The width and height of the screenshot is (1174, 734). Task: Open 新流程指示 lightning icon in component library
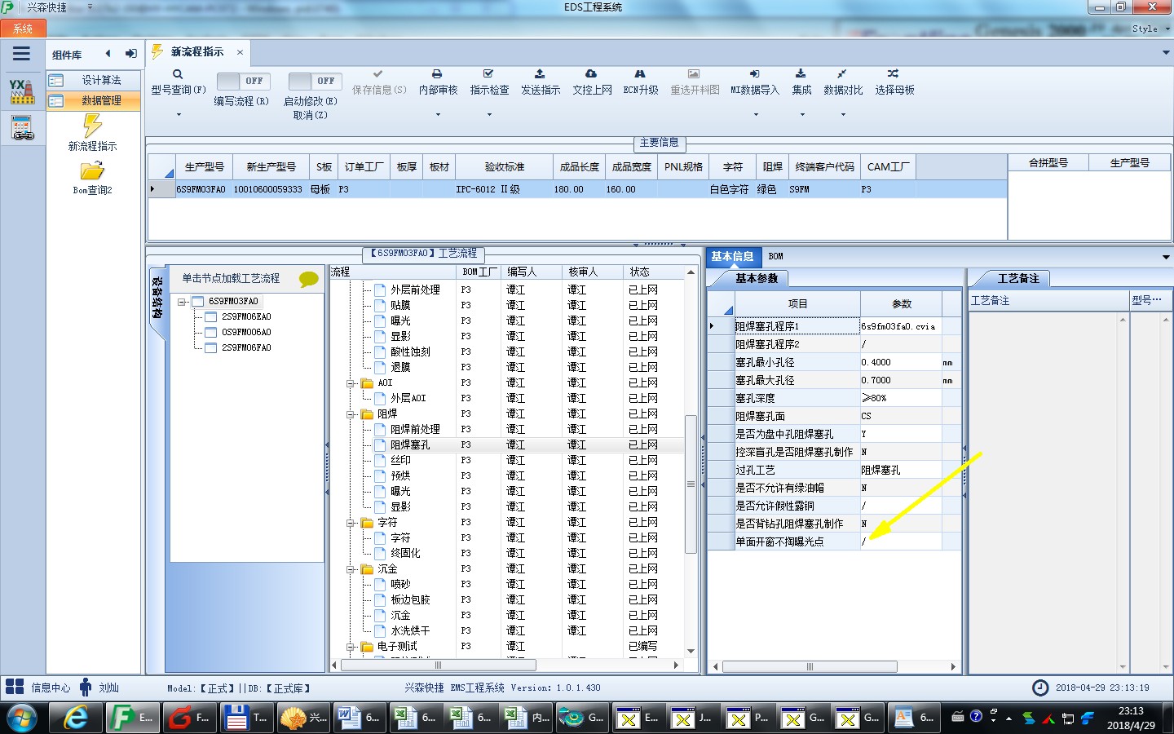point(92,126)
